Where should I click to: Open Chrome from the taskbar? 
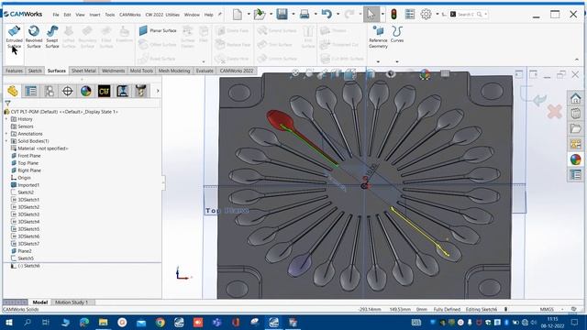[161, 322]
